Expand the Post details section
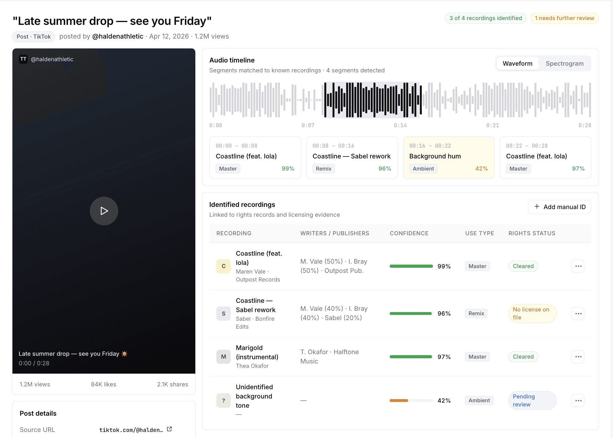Image resolution: width=613 pixels, height=438 pixels. (38, 413)
